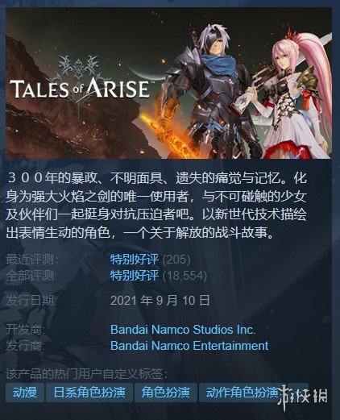Click the armored swordsman character in banner
The height and width of the screenshot is (420, 340).
click(x=214, y=91)
